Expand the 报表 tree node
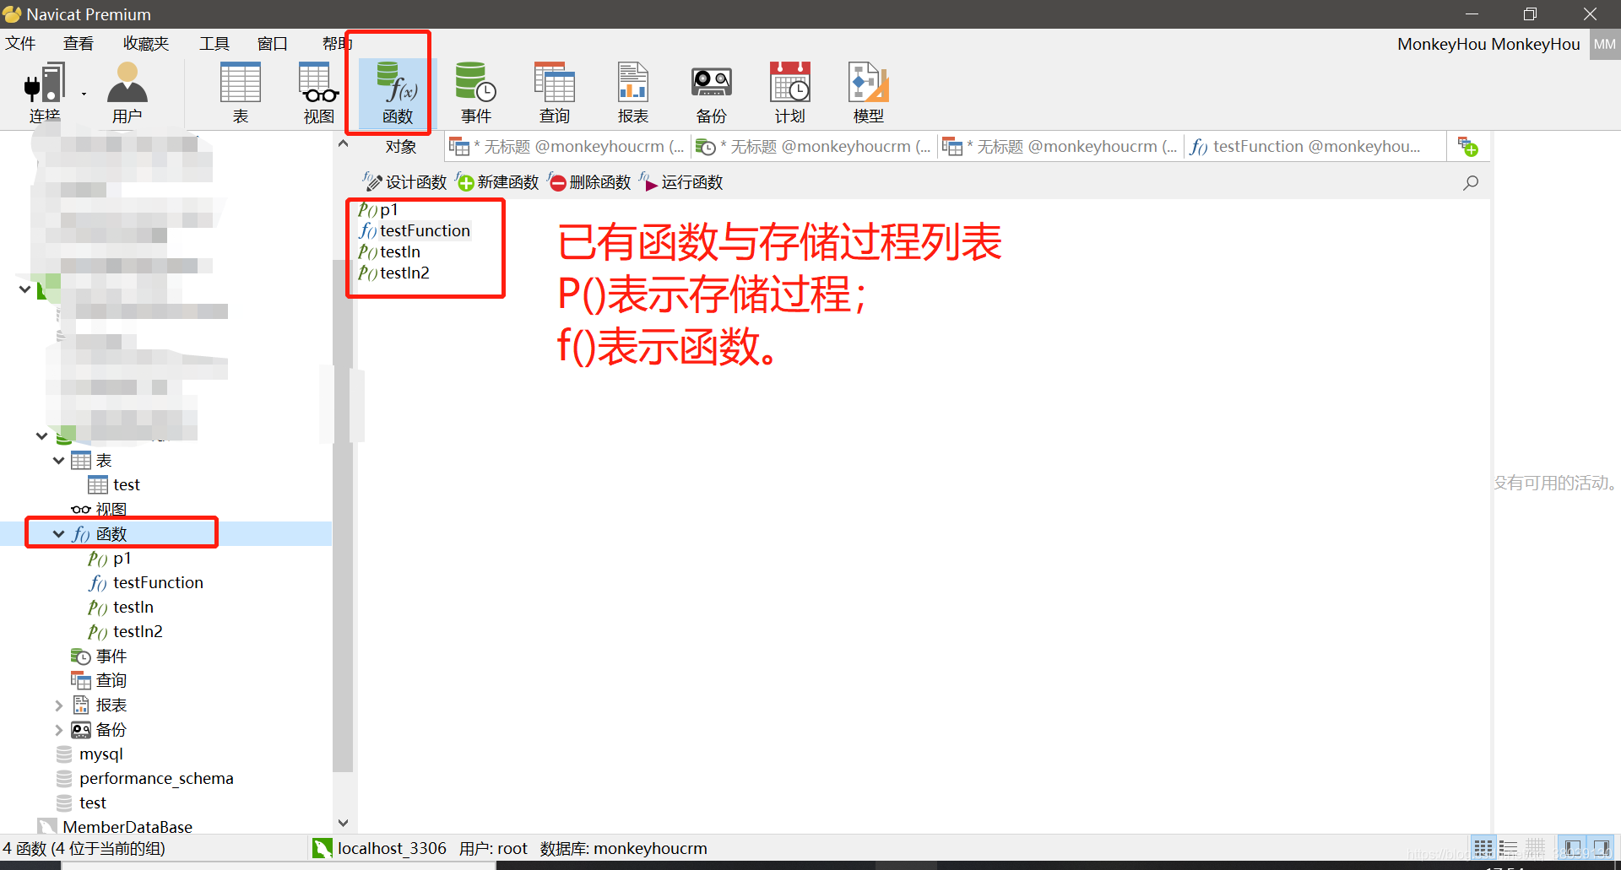The image size is (1621, 870). click(x=58, y=705)
